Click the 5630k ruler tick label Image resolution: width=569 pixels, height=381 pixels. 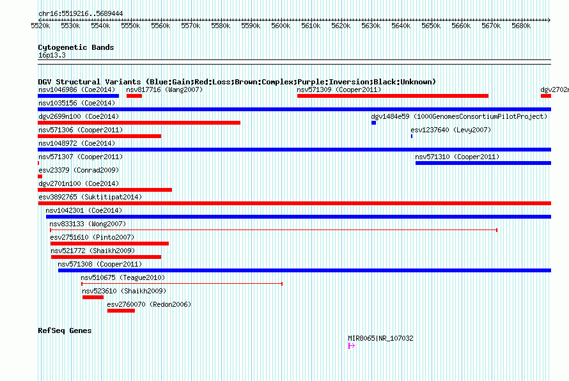pos(371,26)
